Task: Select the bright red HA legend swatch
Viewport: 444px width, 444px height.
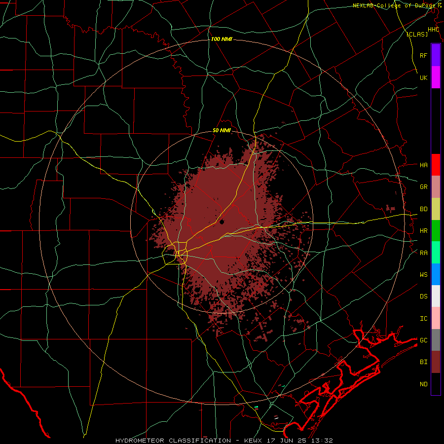Action: tap(436, 165)
